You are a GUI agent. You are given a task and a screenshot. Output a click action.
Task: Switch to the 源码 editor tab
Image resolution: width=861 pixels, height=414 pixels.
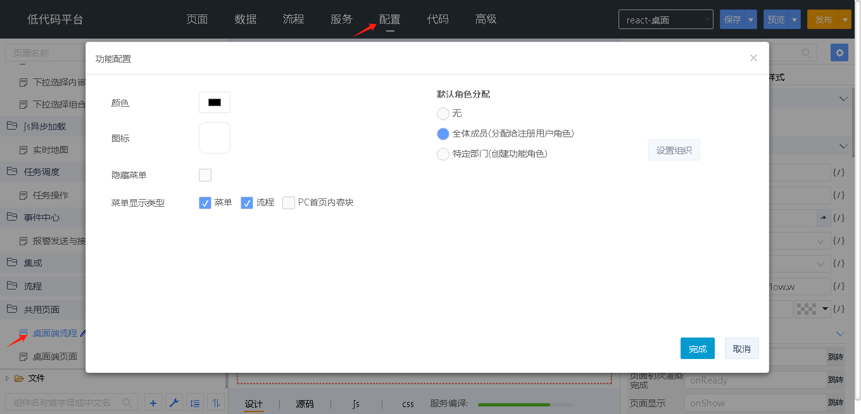(305, 404)
